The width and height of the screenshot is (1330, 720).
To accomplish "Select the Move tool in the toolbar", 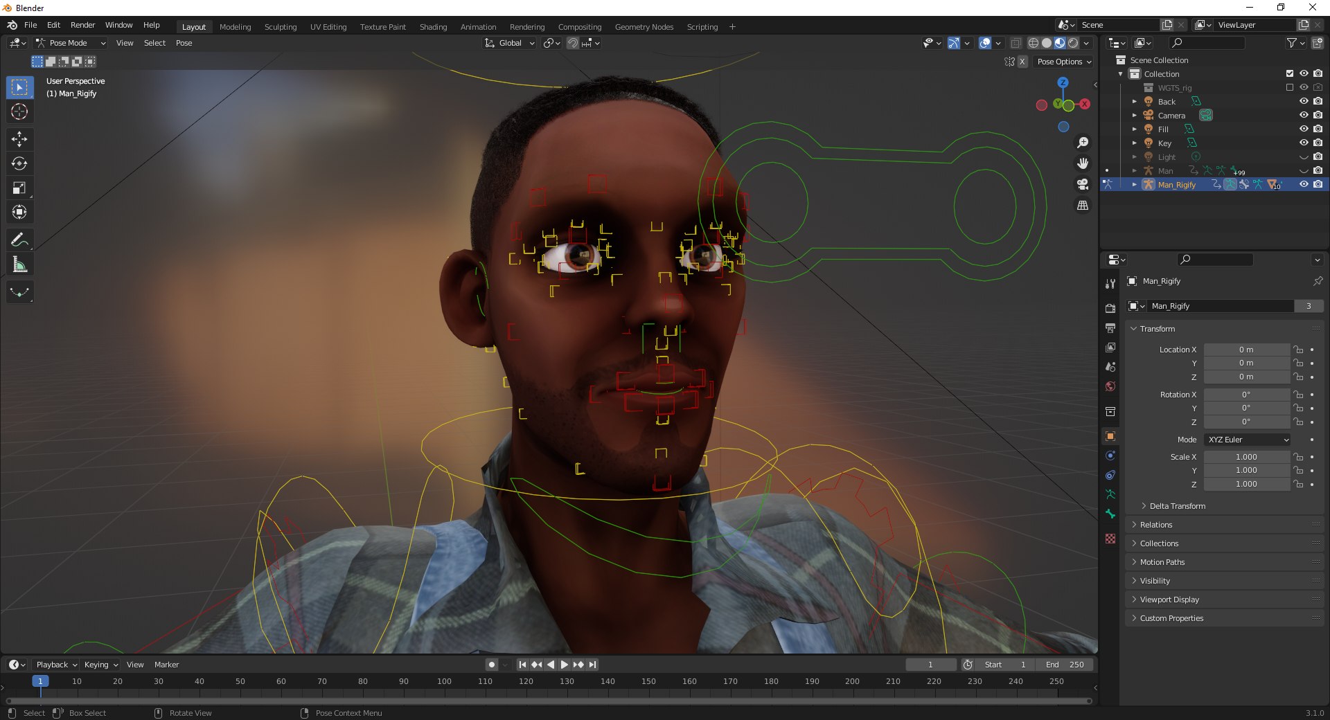I will click(x=19, y=139).
